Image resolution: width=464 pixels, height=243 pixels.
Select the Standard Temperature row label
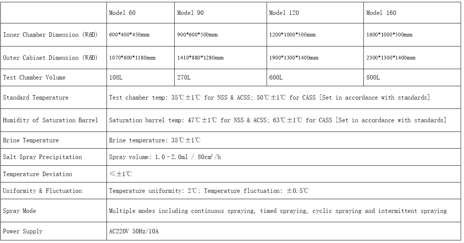36,97
